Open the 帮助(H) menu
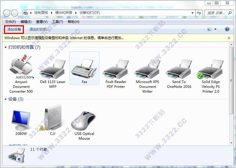Image resolution: width=236 pixels, height=168 pixels. (x=73, y=22)
